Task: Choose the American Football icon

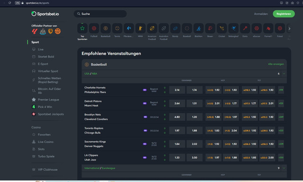Action: coord(152,28)
